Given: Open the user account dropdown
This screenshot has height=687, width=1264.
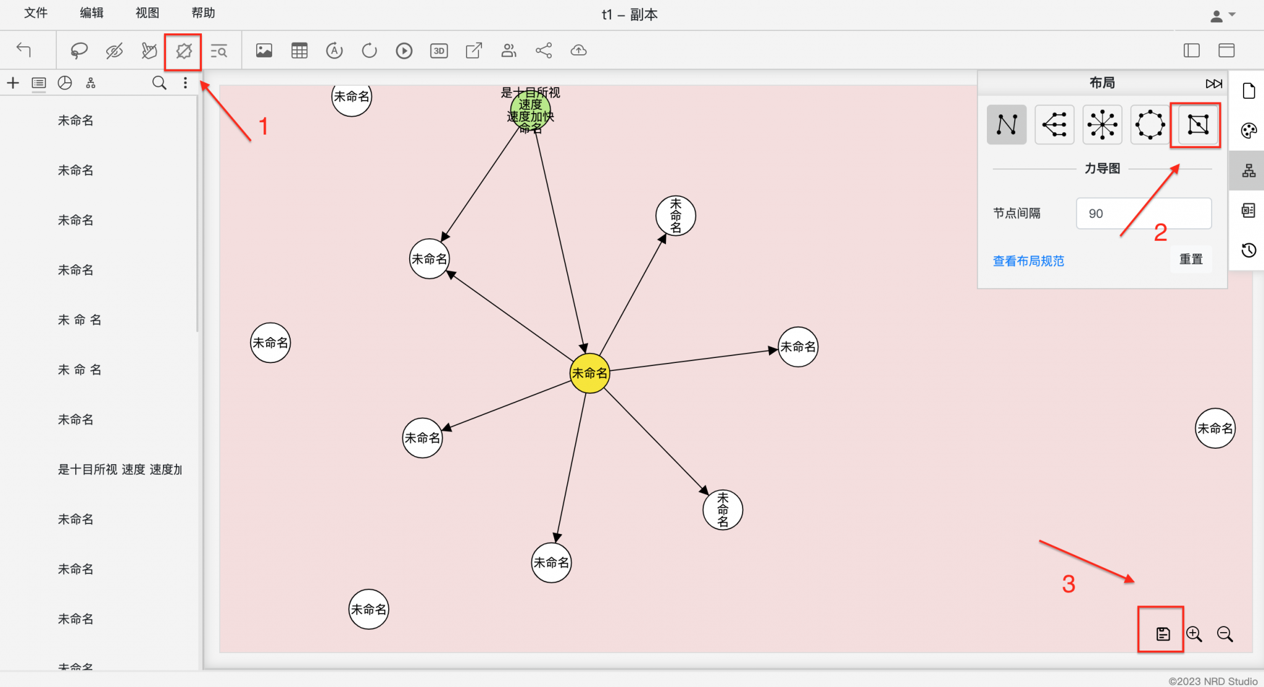Looking at the screenshot, I should pos(1222,15).
